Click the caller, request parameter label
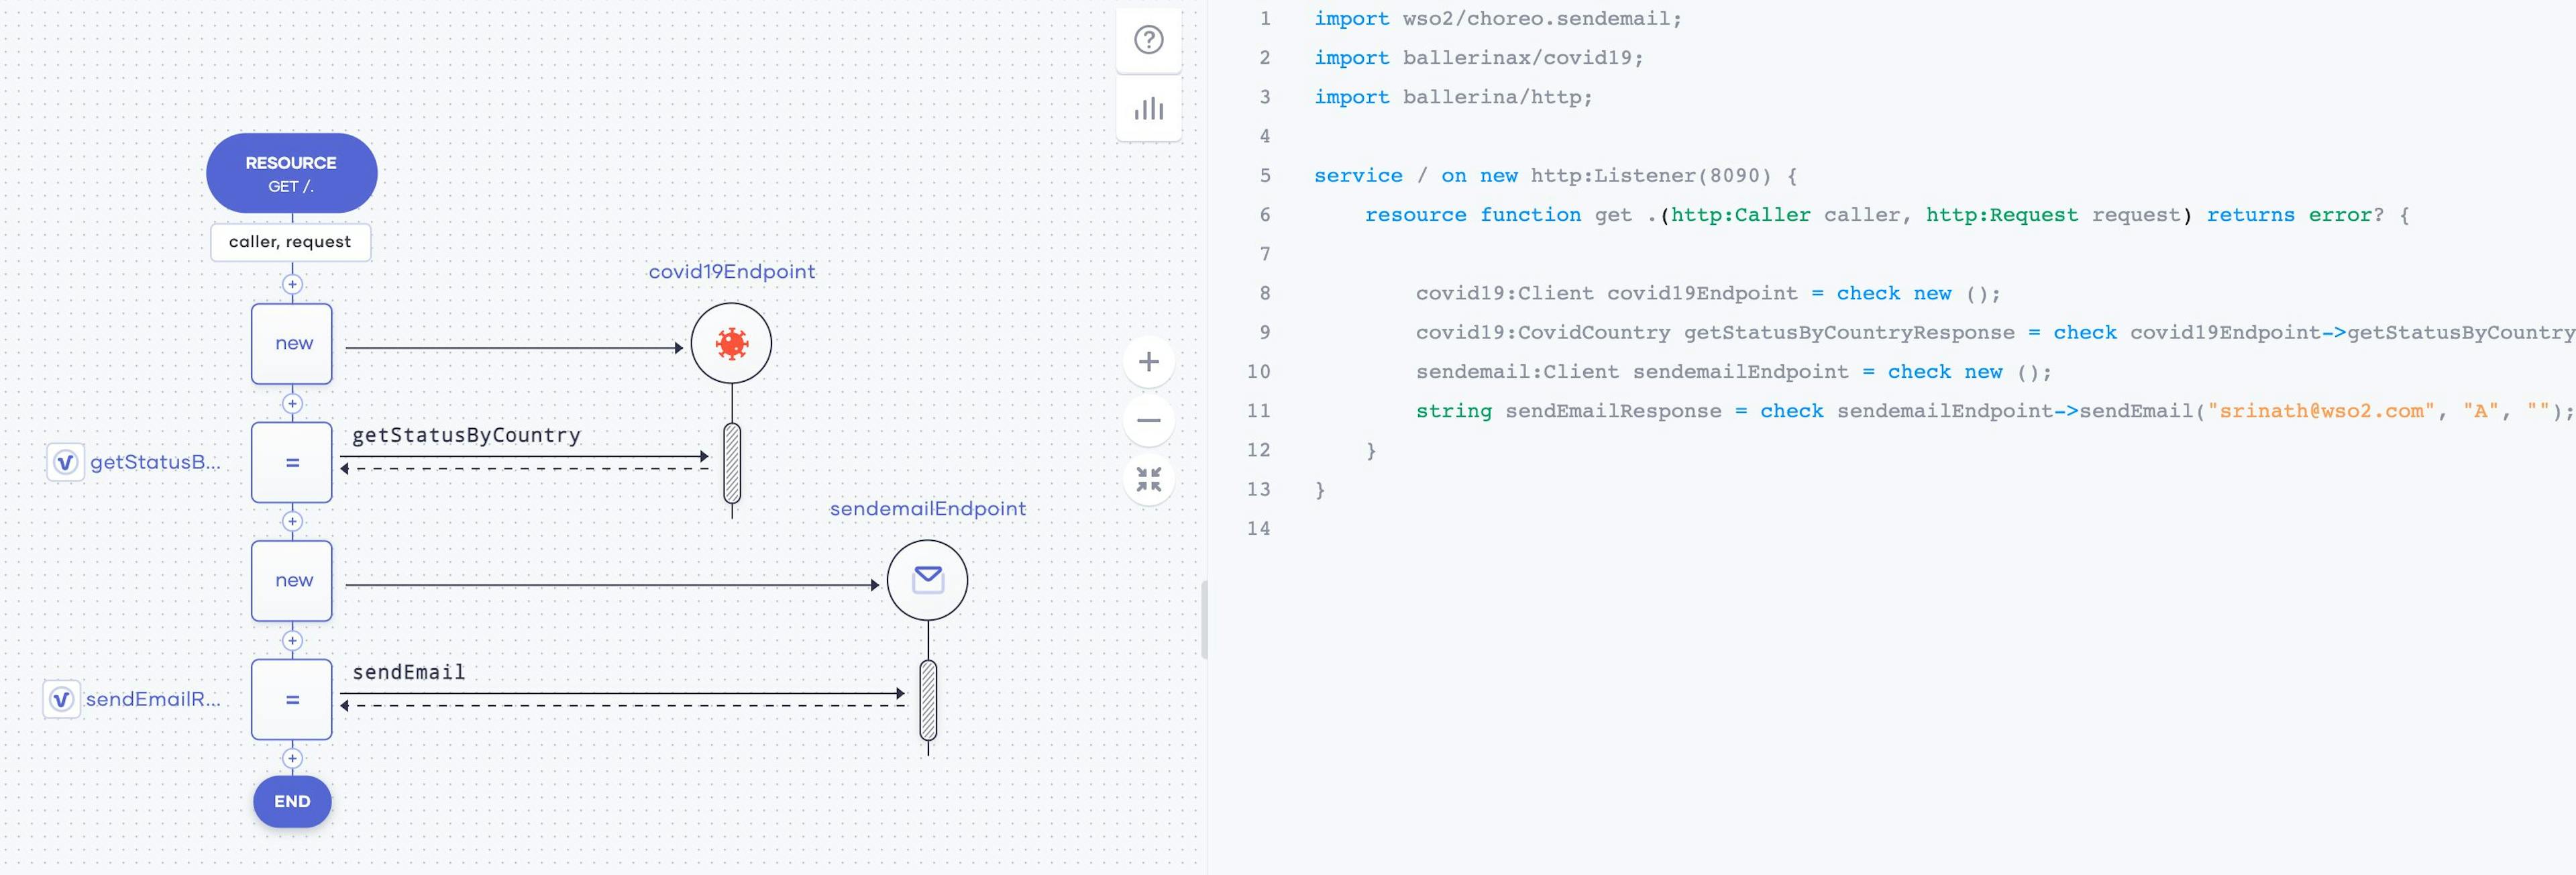 (x=291, y=241)
